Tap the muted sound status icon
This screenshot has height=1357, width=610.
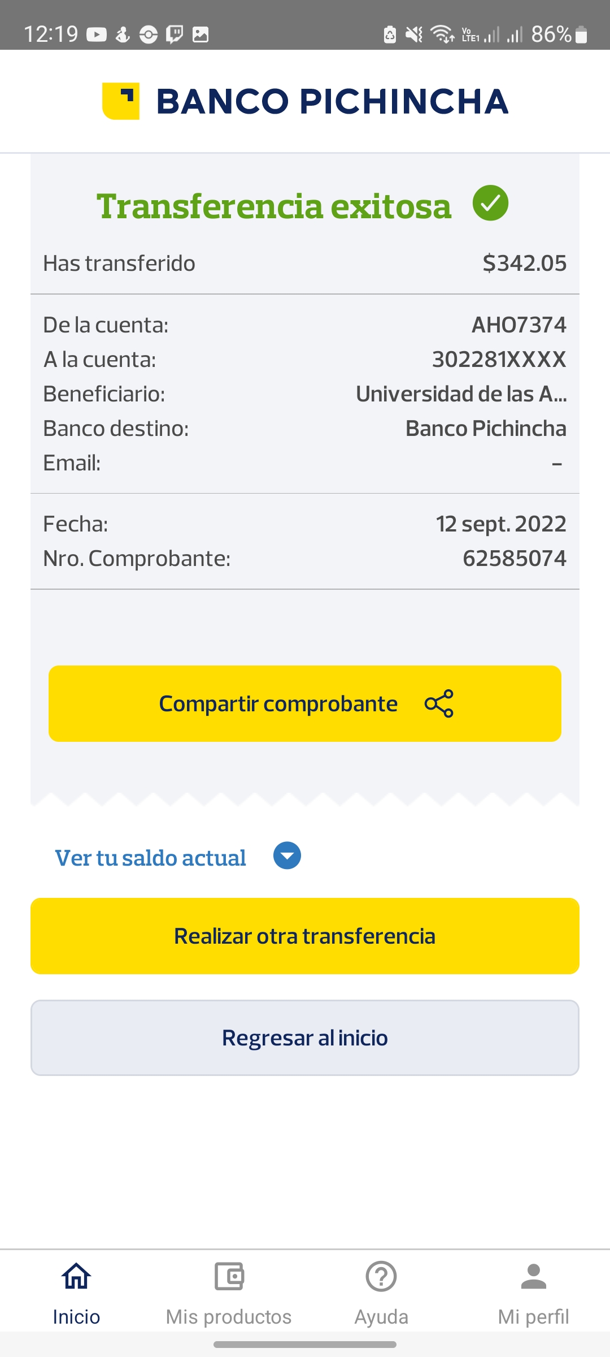pos(414,35)
